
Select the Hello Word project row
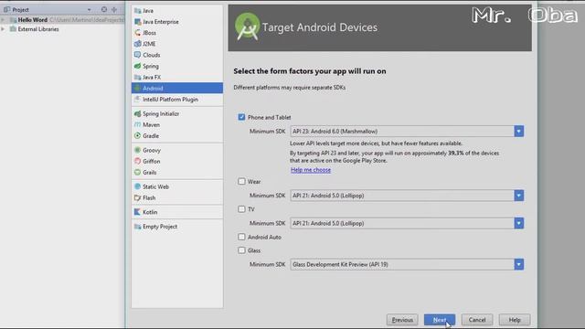pos(62,20)
